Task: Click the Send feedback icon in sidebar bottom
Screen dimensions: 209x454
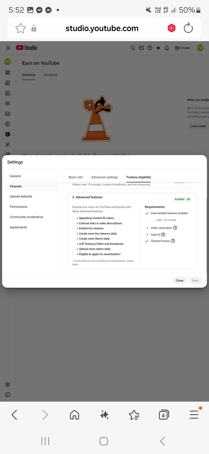Action: coord(8,395)
